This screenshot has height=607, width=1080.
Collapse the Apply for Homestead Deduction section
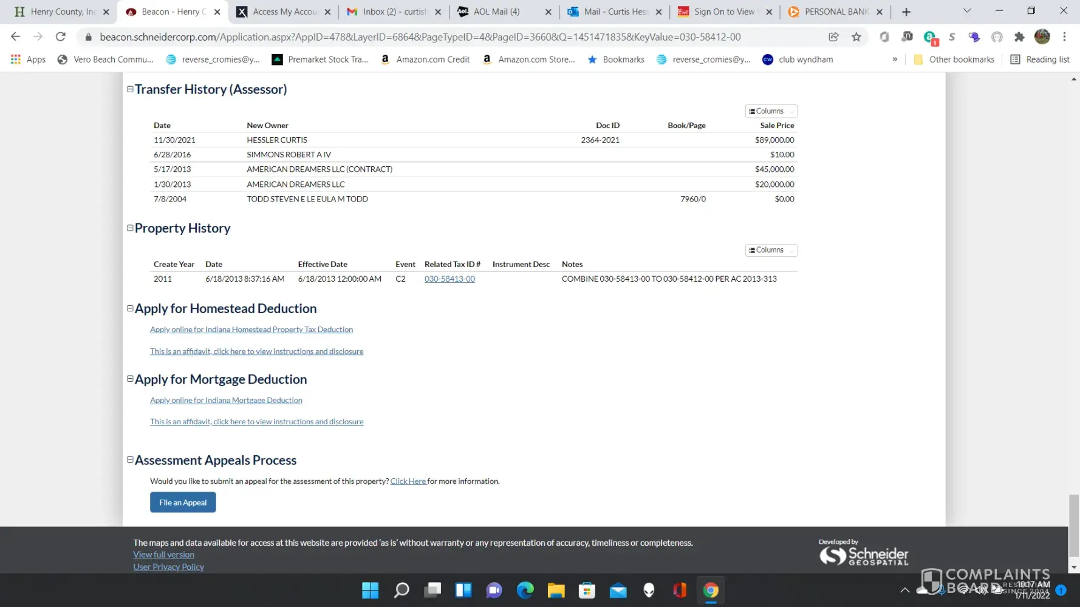[x=130, y=308]
